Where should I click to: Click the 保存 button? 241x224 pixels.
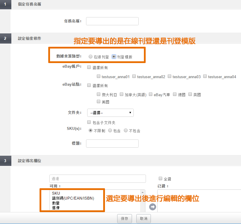[x=124, y=218]
